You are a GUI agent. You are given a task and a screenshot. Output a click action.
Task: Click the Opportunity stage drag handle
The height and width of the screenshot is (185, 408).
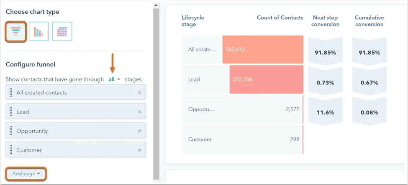(11, 131)
